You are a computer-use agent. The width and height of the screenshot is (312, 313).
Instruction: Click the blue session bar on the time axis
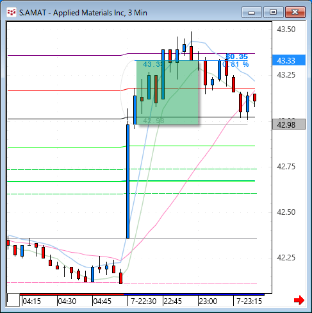click(194, 294)
